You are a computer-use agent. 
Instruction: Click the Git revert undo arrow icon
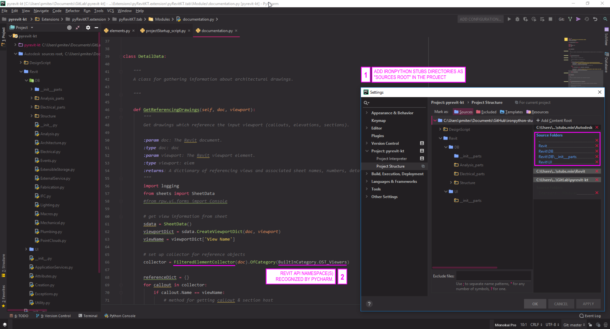tap(595, 19)
